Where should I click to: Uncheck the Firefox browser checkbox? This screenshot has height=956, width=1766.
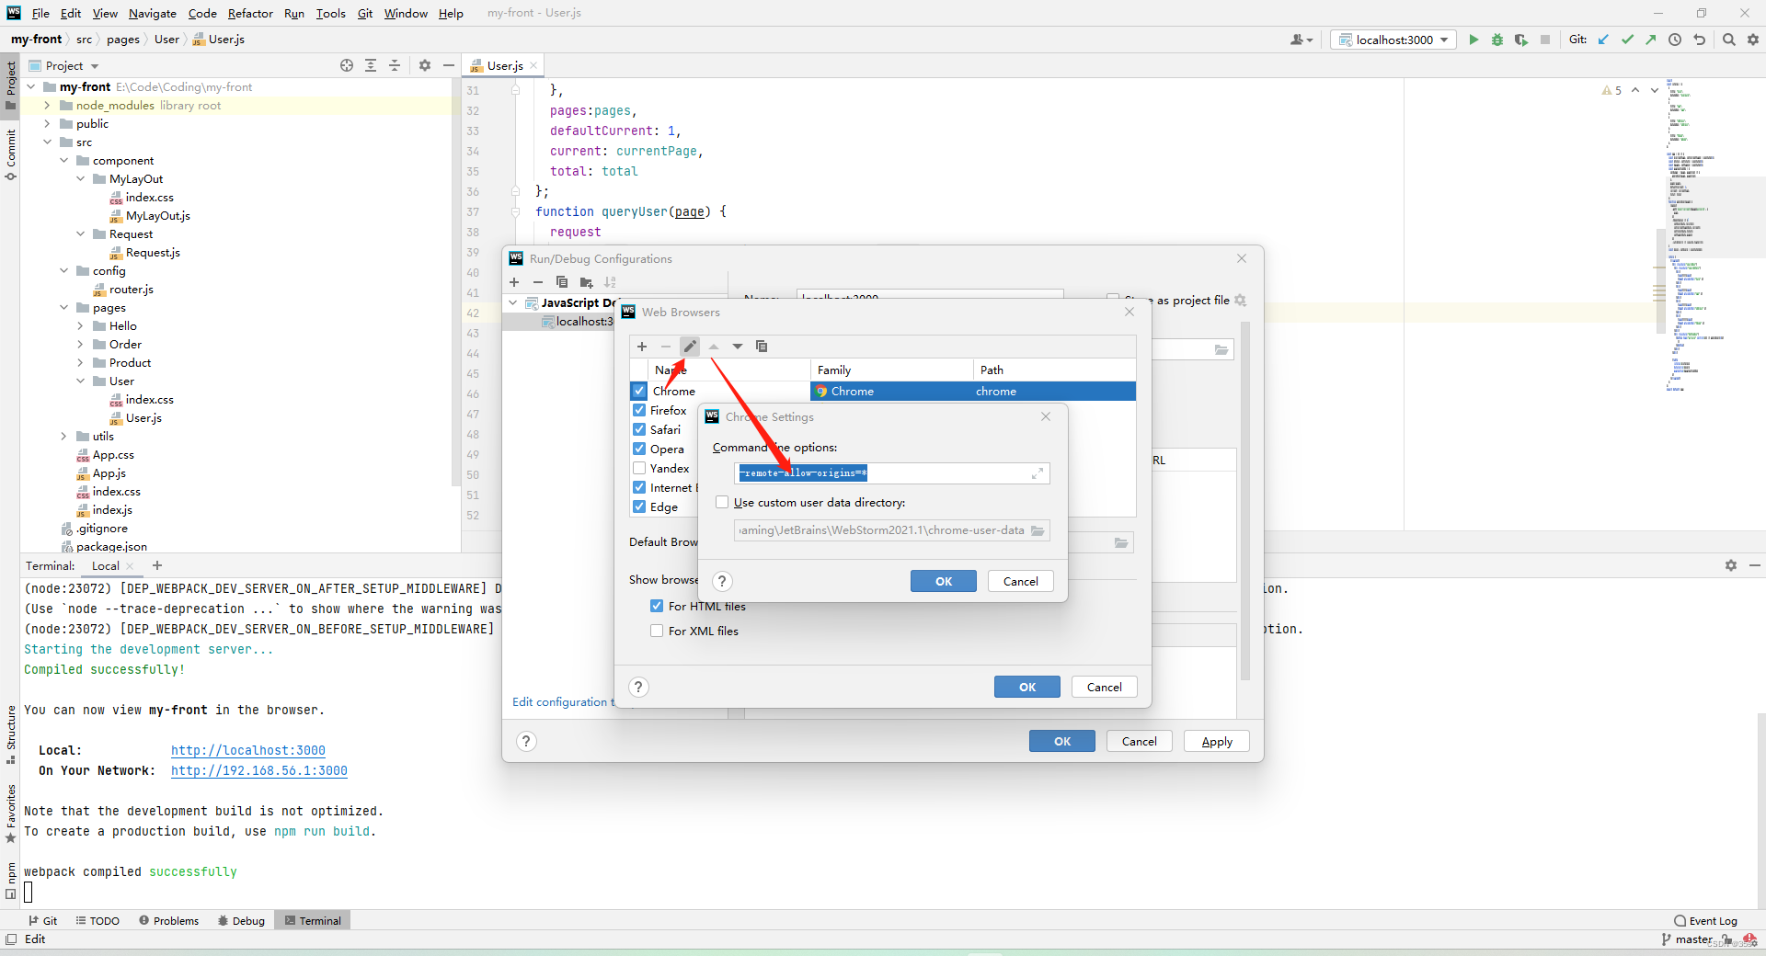639,410
